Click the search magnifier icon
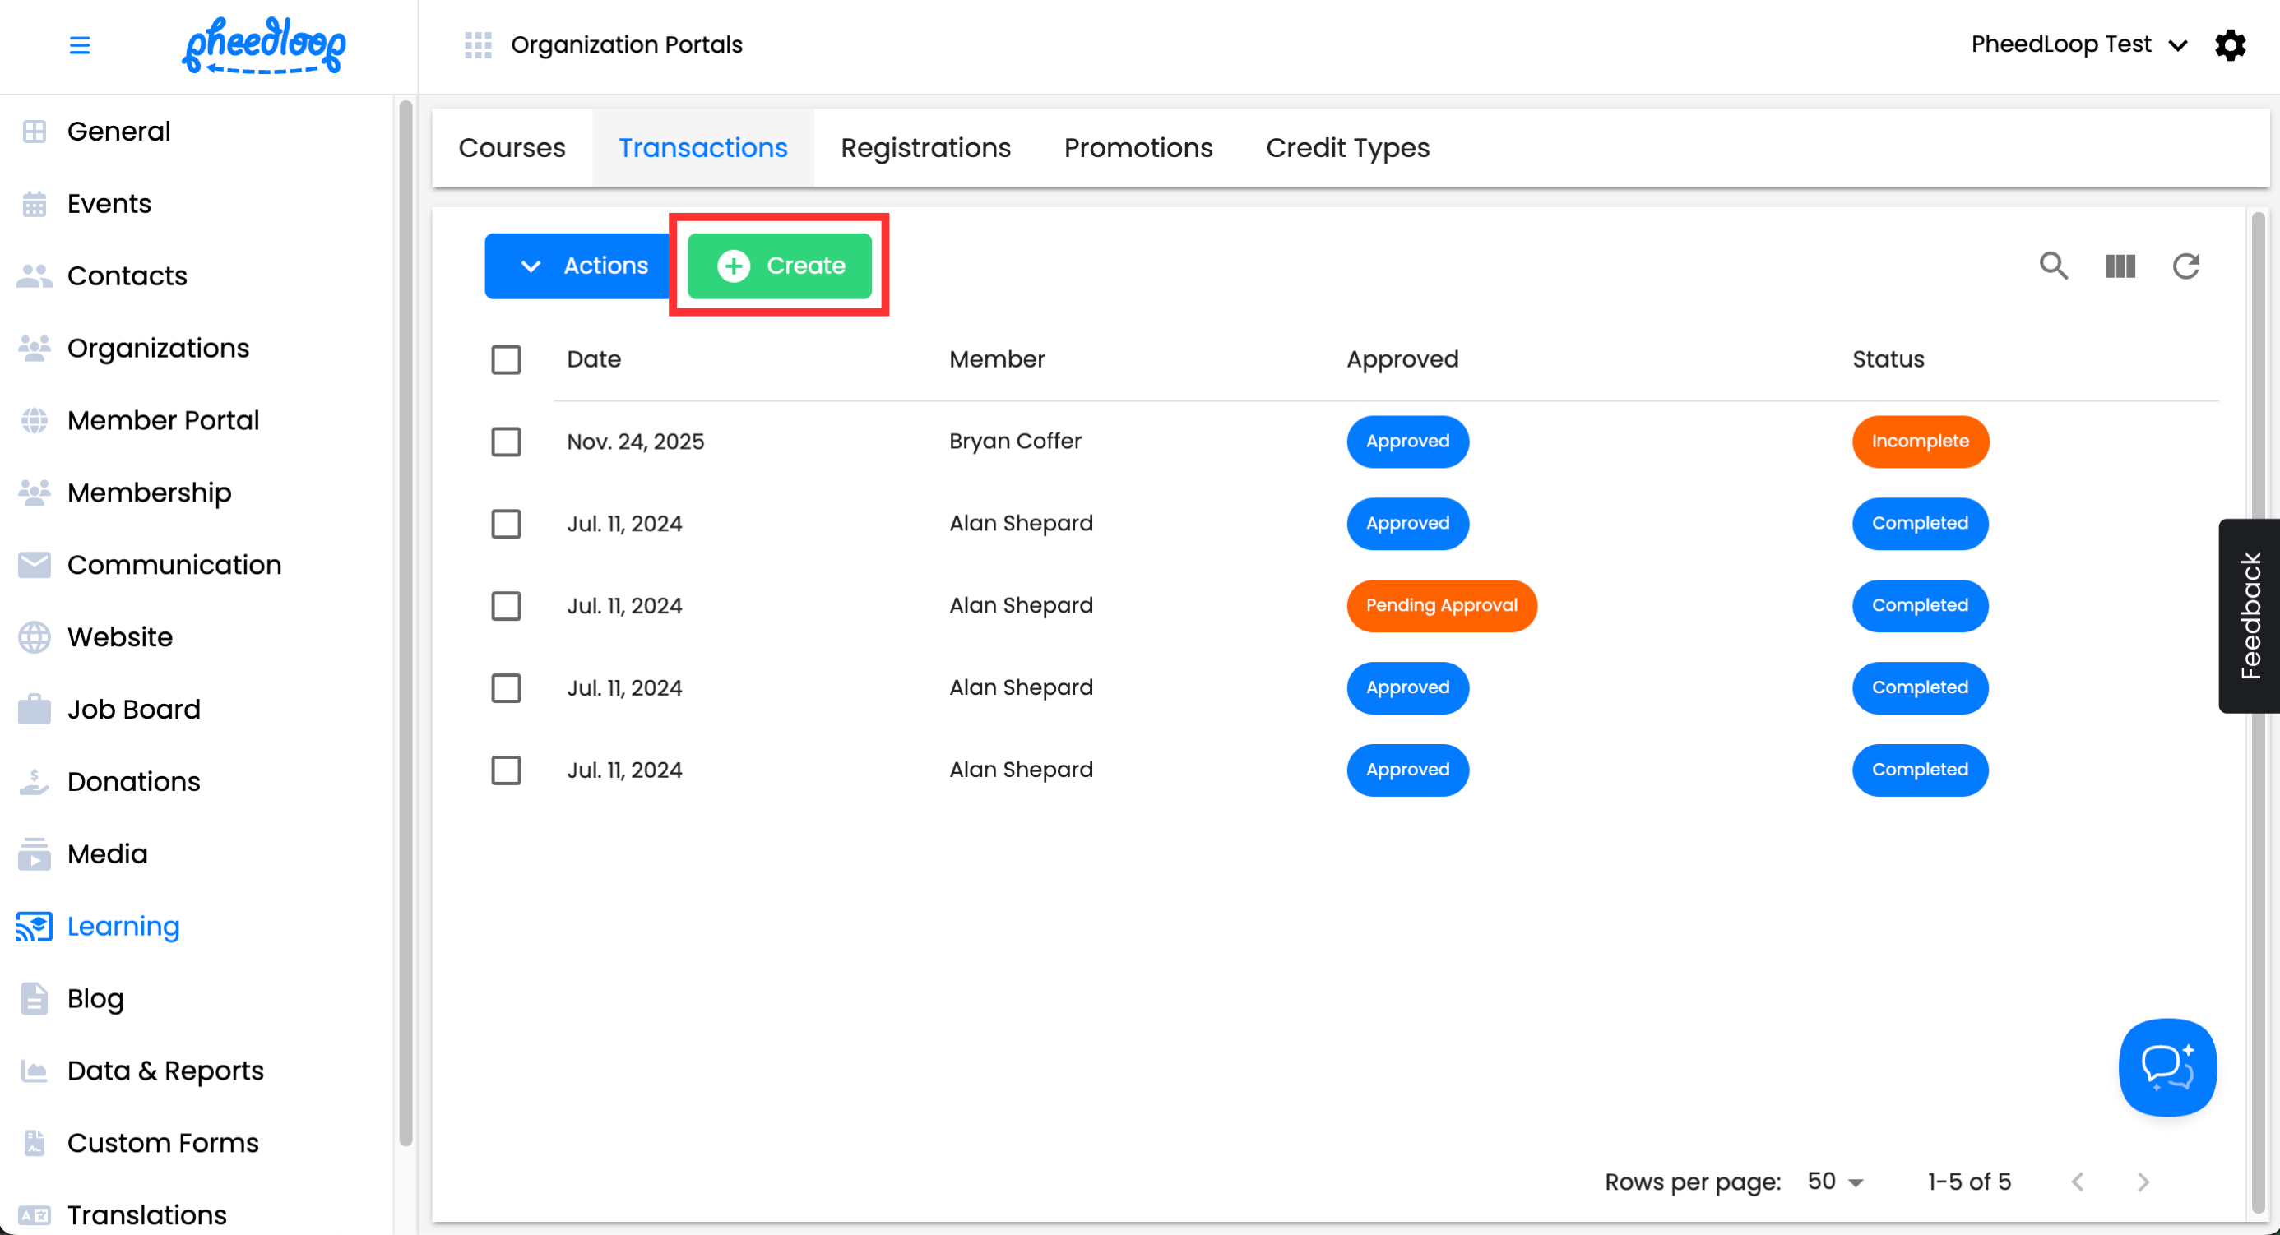This screenshot has height=1235, width=2280. tap(2054, 266)
